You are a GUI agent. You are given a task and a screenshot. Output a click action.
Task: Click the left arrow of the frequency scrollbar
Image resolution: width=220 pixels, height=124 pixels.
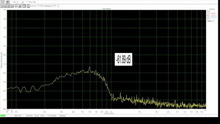(8, 110)
